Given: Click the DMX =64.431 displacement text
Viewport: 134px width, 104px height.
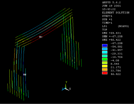Looking at the screenshot, I should (111, 33).
